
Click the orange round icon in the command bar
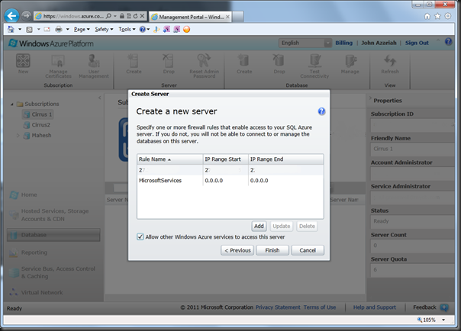click(x=186, y=29)
